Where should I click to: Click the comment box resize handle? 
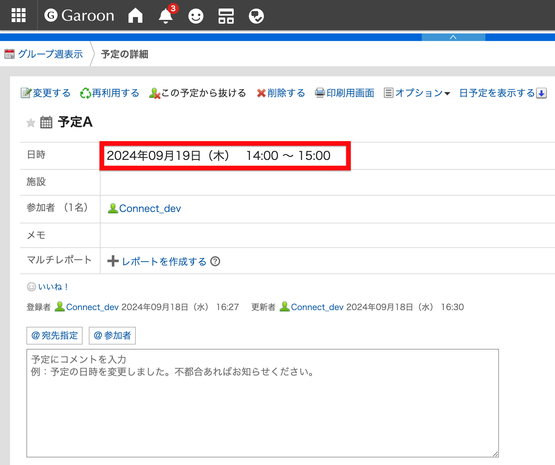click(495, 454)
